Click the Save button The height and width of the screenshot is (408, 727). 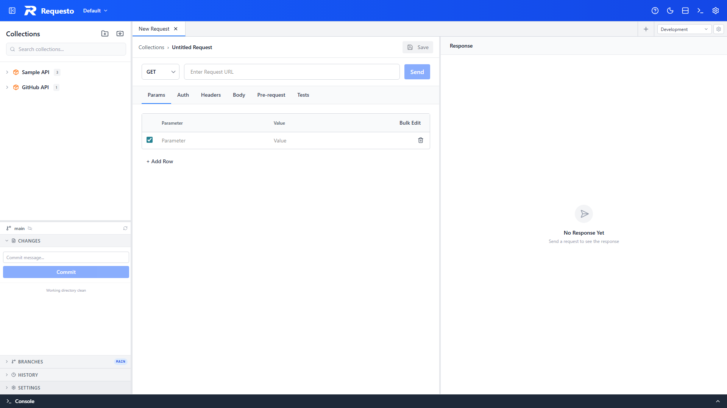click(x=418, y=47)
